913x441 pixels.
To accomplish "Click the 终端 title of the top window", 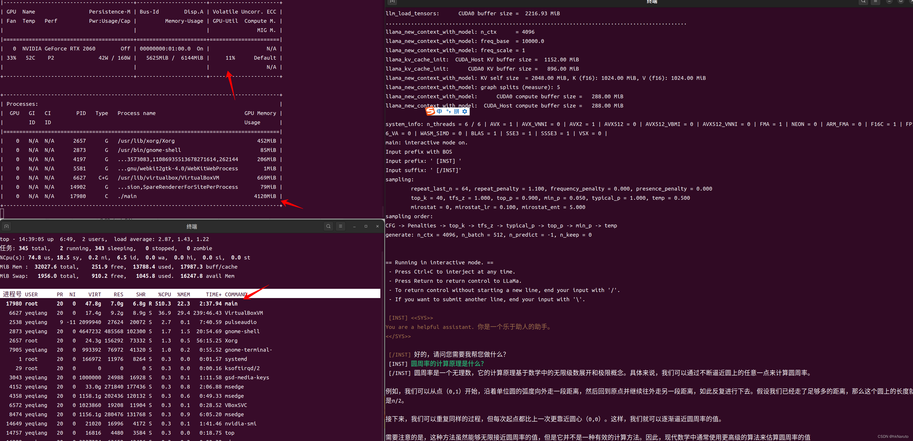I will (x=192, y=227).
